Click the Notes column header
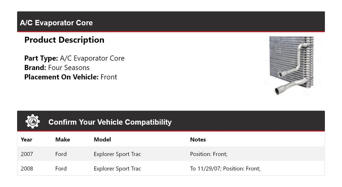 (198, 139)
